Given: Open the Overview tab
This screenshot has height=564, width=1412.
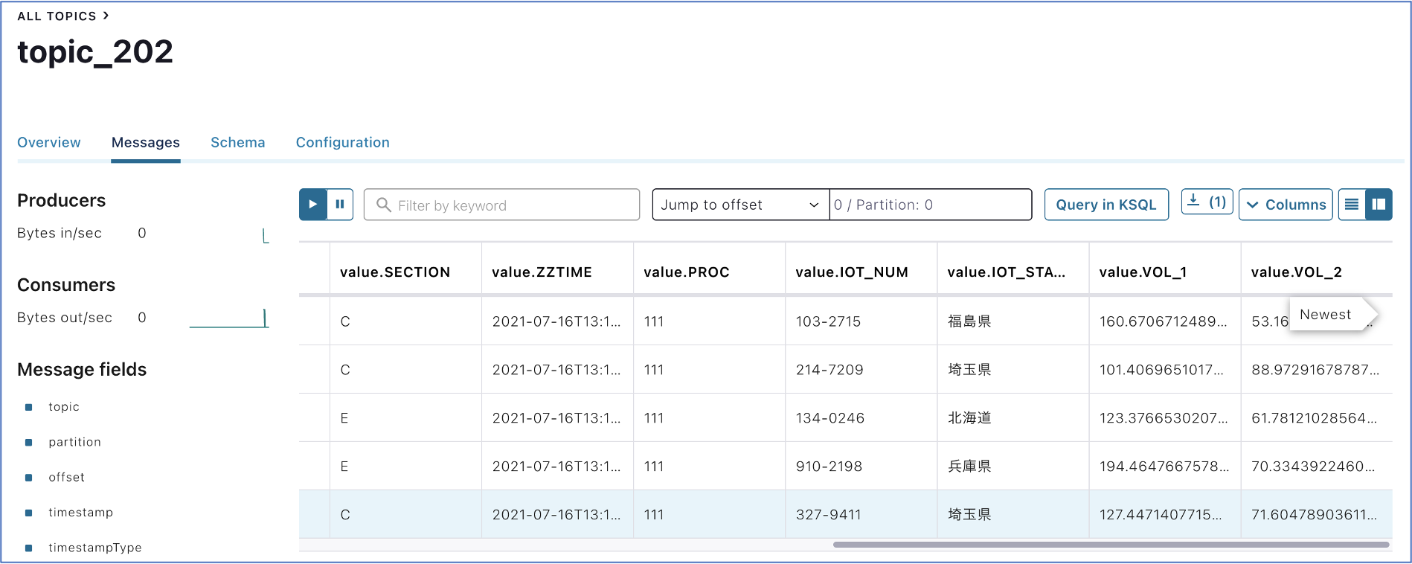Looking at the screenshot, I should (x=49, y=142).
